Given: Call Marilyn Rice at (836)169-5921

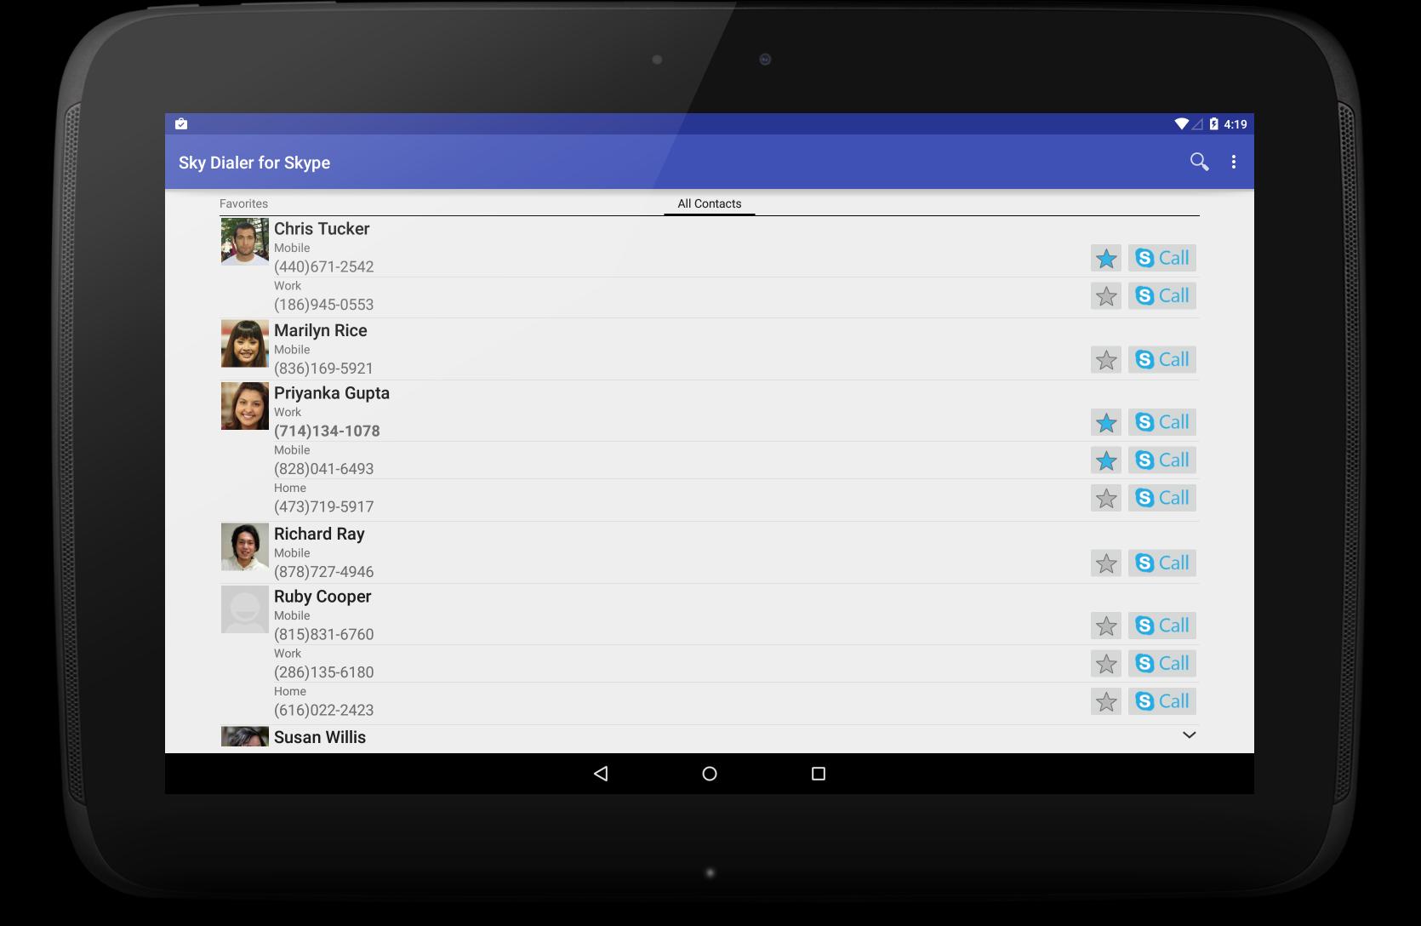Looking at the screenshot, I should [x=1162, y=360].
